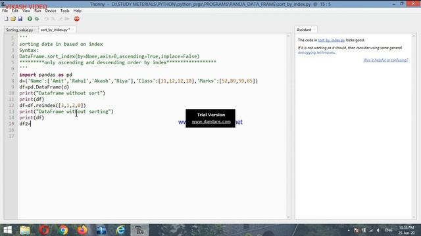Close the sort_by_index.py tab

coord(72,29)
